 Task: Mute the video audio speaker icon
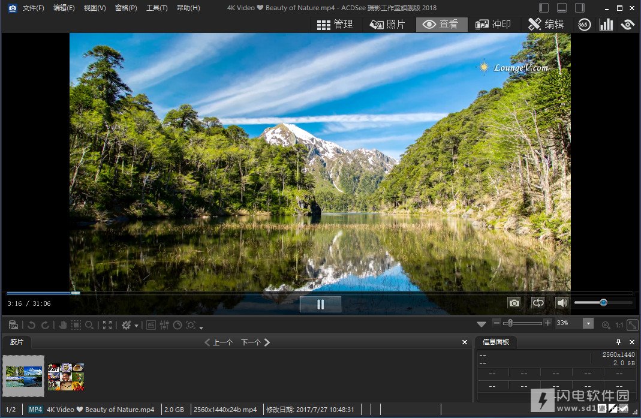[x=561, y=303]
